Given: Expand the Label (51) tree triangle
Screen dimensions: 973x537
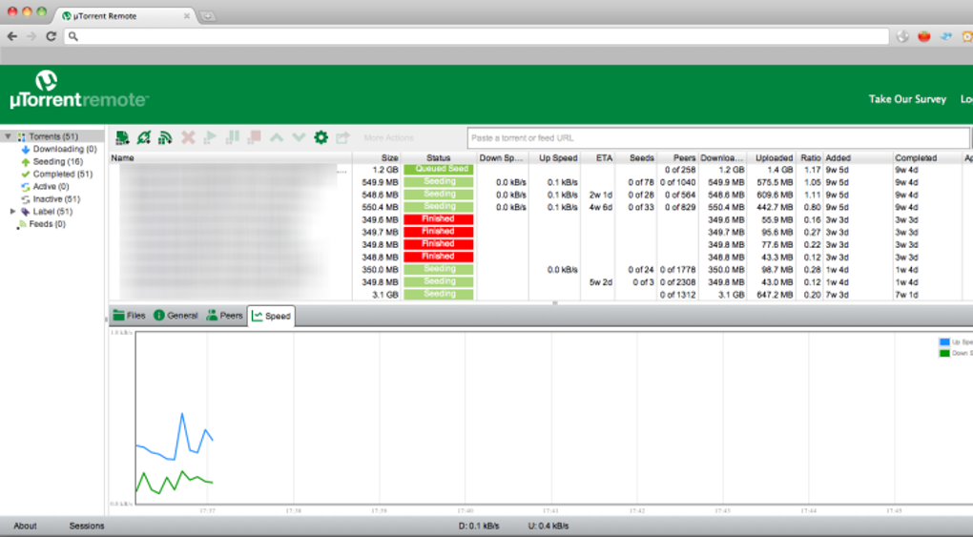Looking at the screenshot, I should tap(13, 212).
